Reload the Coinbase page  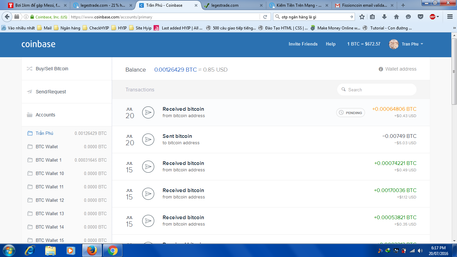click(x=265, y=17)
